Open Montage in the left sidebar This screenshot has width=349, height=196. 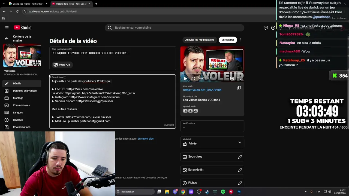(x=22, y=98)
